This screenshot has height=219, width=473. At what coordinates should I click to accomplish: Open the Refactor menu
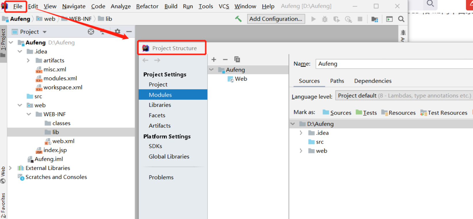(x=147, y=6)
